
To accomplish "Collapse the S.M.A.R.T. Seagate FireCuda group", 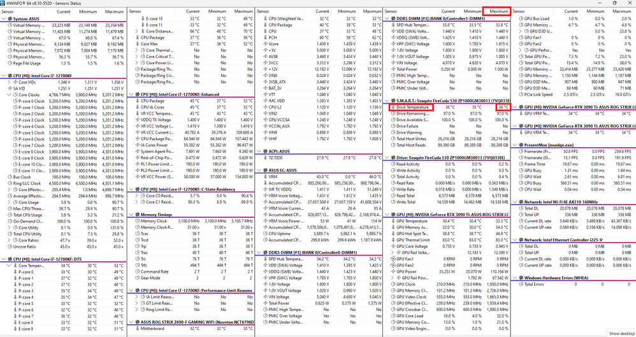I will (387, 101).
